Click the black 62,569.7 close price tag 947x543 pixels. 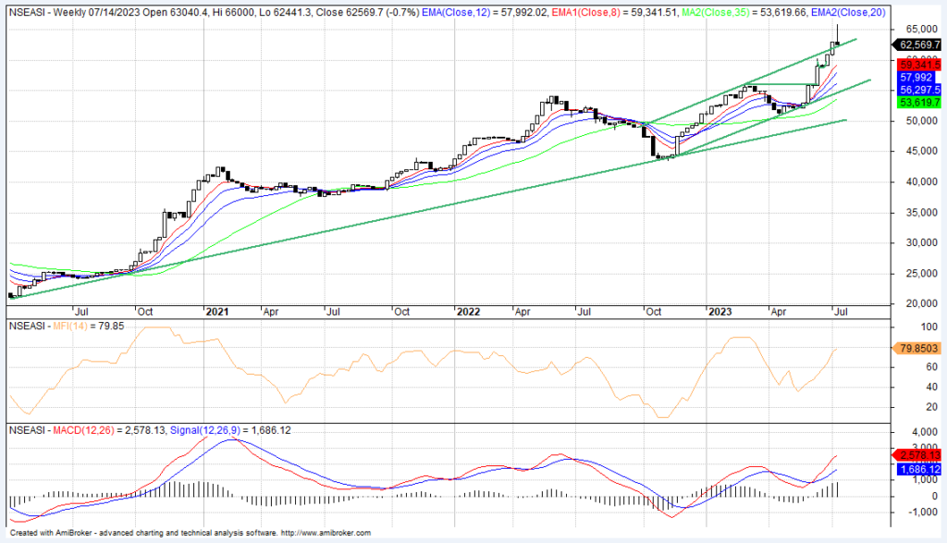(917, 43)
